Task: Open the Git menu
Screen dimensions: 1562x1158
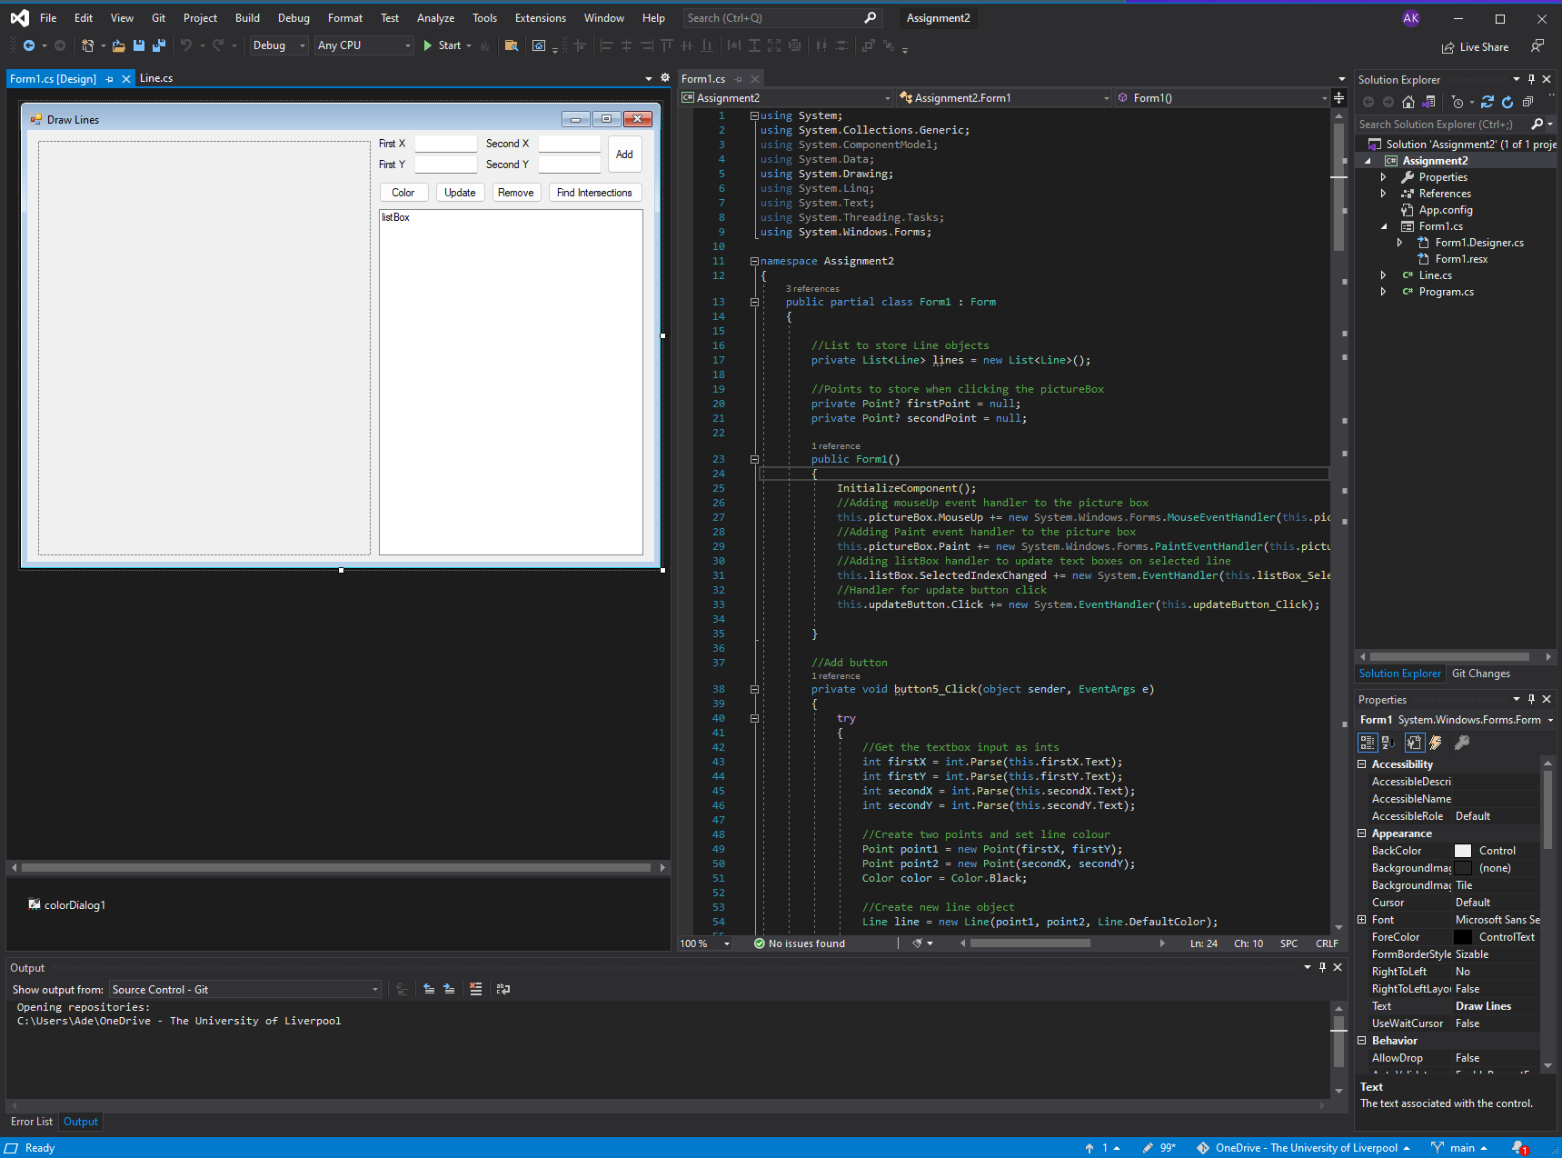Action: point(157,17)
